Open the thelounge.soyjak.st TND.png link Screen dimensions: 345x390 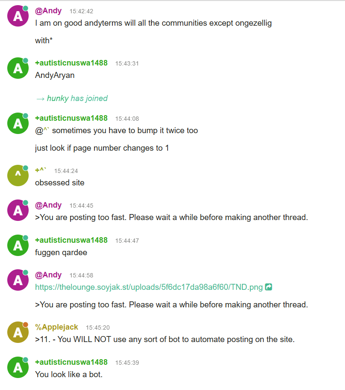tap(149, 287)
